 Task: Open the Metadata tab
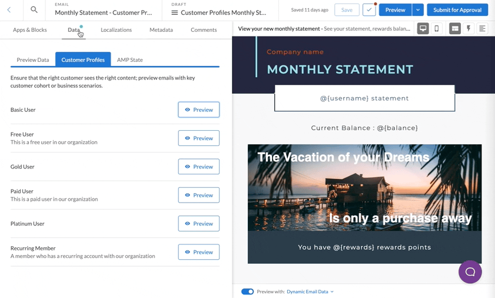[x=161, y=29]
